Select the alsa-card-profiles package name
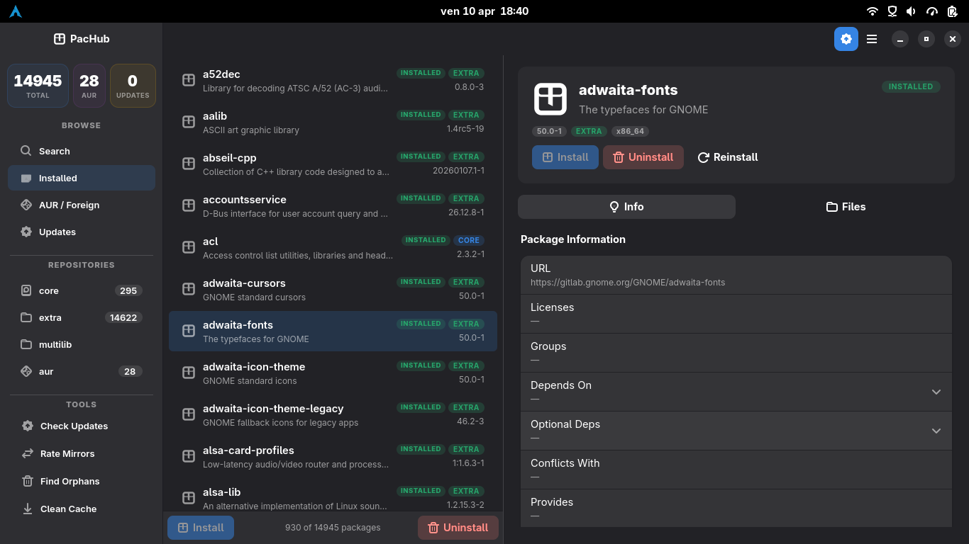The width and height of the screenshot is (969, 544). point(248,450)
